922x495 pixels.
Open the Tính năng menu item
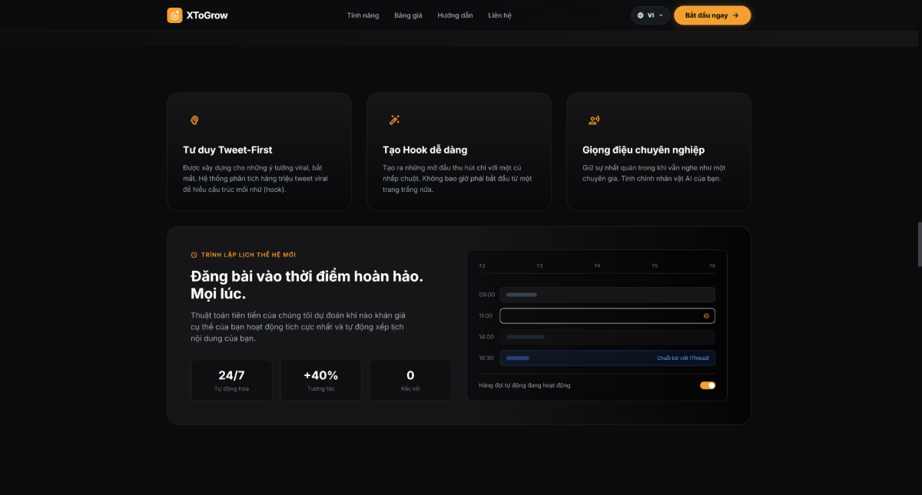pyautogui.click(x=363, y=15)
